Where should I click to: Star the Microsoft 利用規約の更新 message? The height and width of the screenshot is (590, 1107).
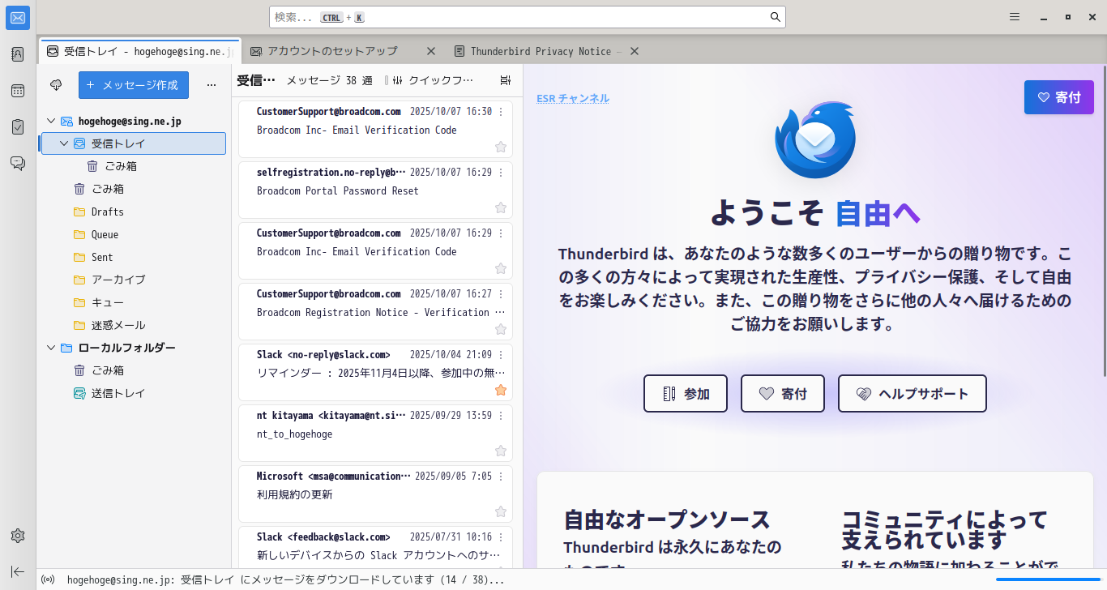(x=501, y=511)
